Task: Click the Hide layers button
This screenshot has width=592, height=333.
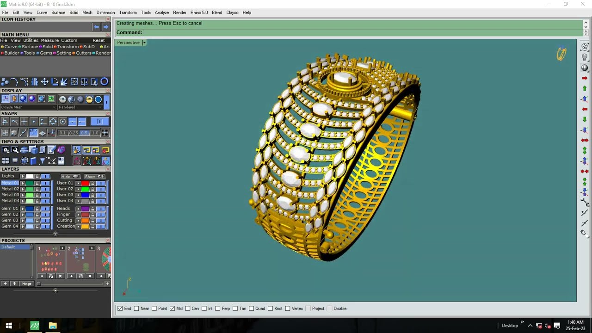Action: click(x=70, y=177)
